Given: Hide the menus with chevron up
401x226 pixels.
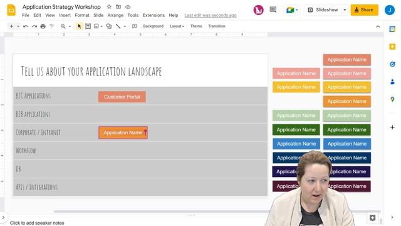Looking at the screenshot, I should (378, 26).
